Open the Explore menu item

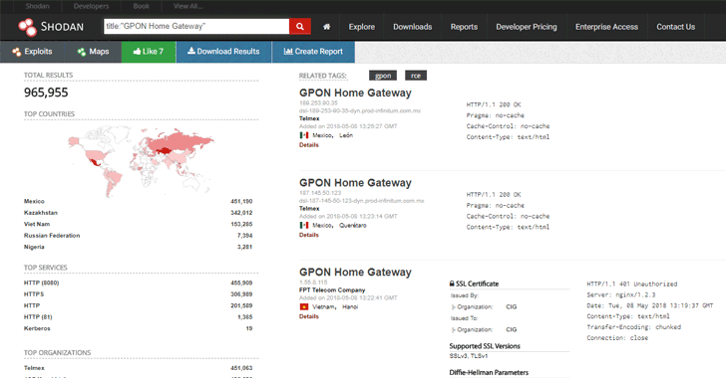362,27
